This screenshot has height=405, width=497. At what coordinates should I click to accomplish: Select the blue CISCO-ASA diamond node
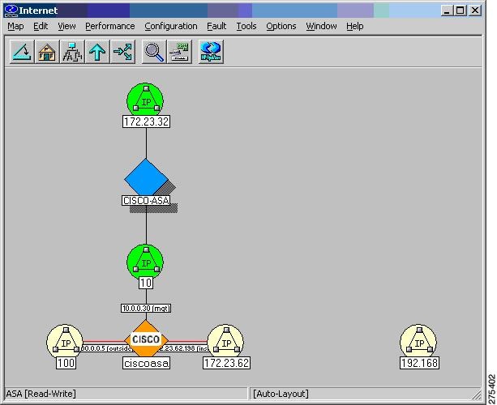[146, 177]
